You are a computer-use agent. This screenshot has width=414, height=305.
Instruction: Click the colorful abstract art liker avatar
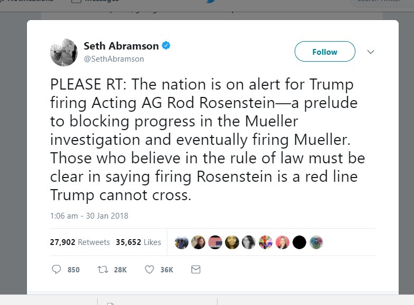pyautogui.click(x=265, y=242)
